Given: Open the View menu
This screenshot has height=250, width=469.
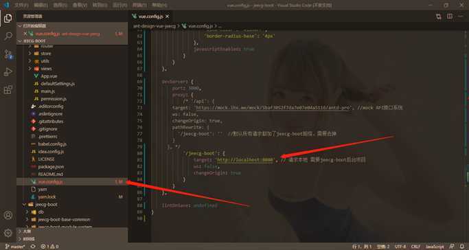Looking at the screenshot, I should [x=80, y=5].
